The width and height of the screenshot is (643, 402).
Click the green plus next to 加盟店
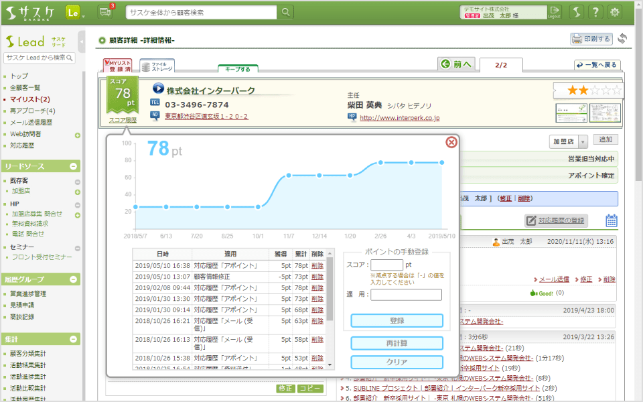[x=78, y=192]
